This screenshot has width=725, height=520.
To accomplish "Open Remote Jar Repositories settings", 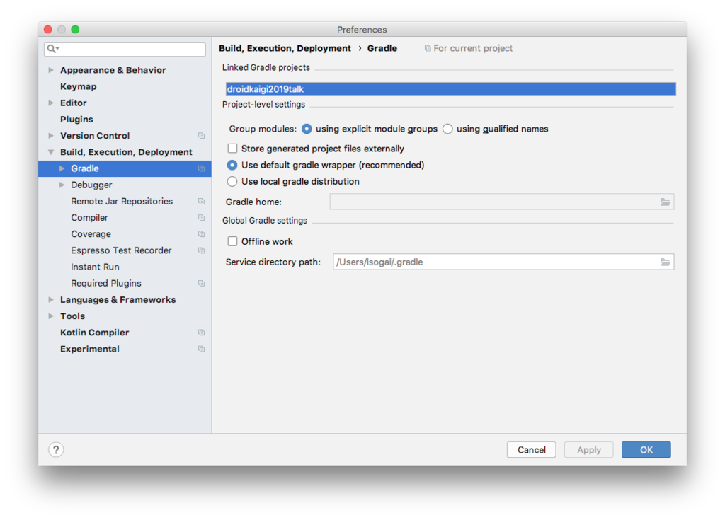I will (x=122, y=201).
